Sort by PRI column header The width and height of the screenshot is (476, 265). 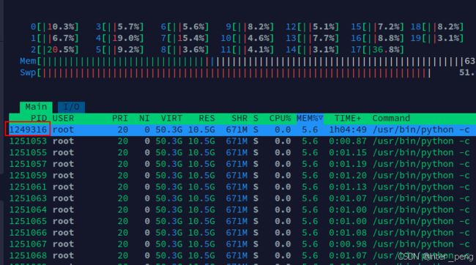[x=120, y=118]
